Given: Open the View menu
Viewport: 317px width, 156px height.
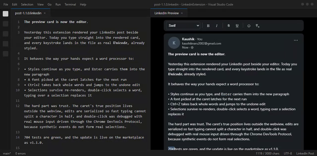Looking at the screenshot, I should [x=40, y=4].
